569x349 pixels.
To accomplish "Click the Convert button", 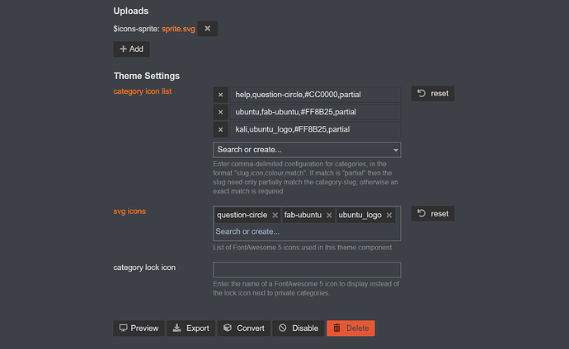I will [x=244, y=328].
